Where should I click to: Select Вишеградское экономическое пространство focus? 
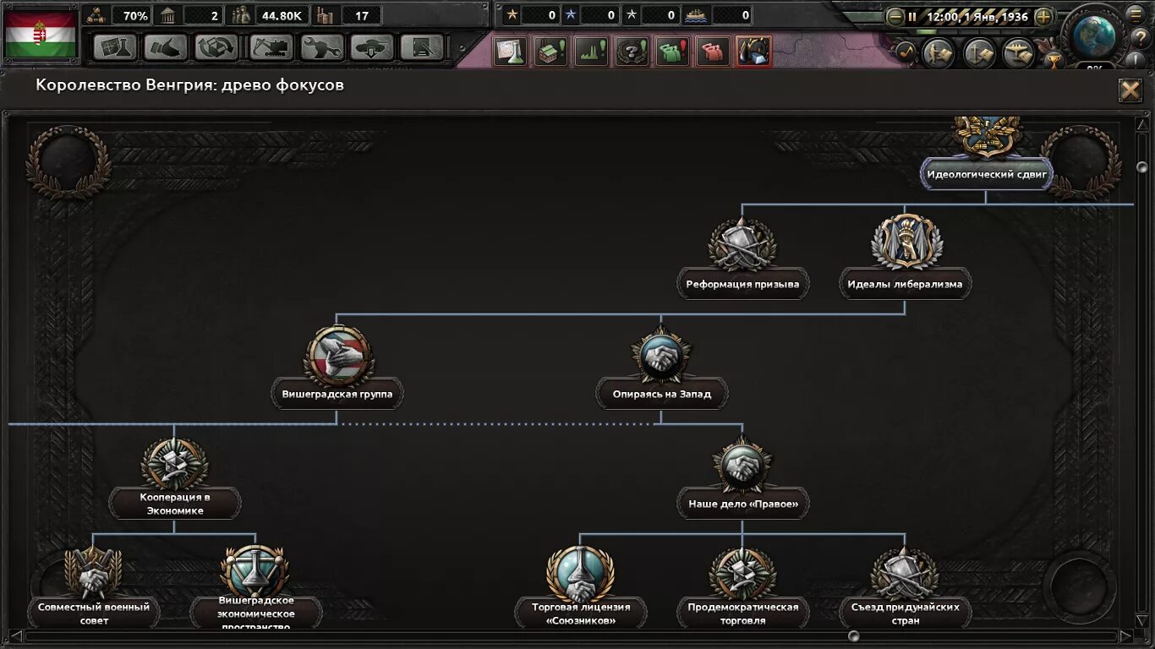click(255, 614)
